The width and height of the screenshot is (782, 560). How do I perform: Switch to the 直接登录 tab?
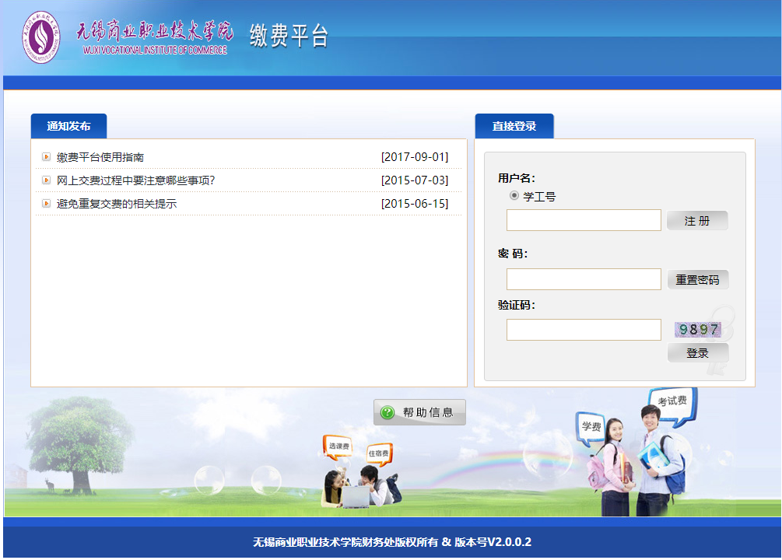(x=514, y=126)
